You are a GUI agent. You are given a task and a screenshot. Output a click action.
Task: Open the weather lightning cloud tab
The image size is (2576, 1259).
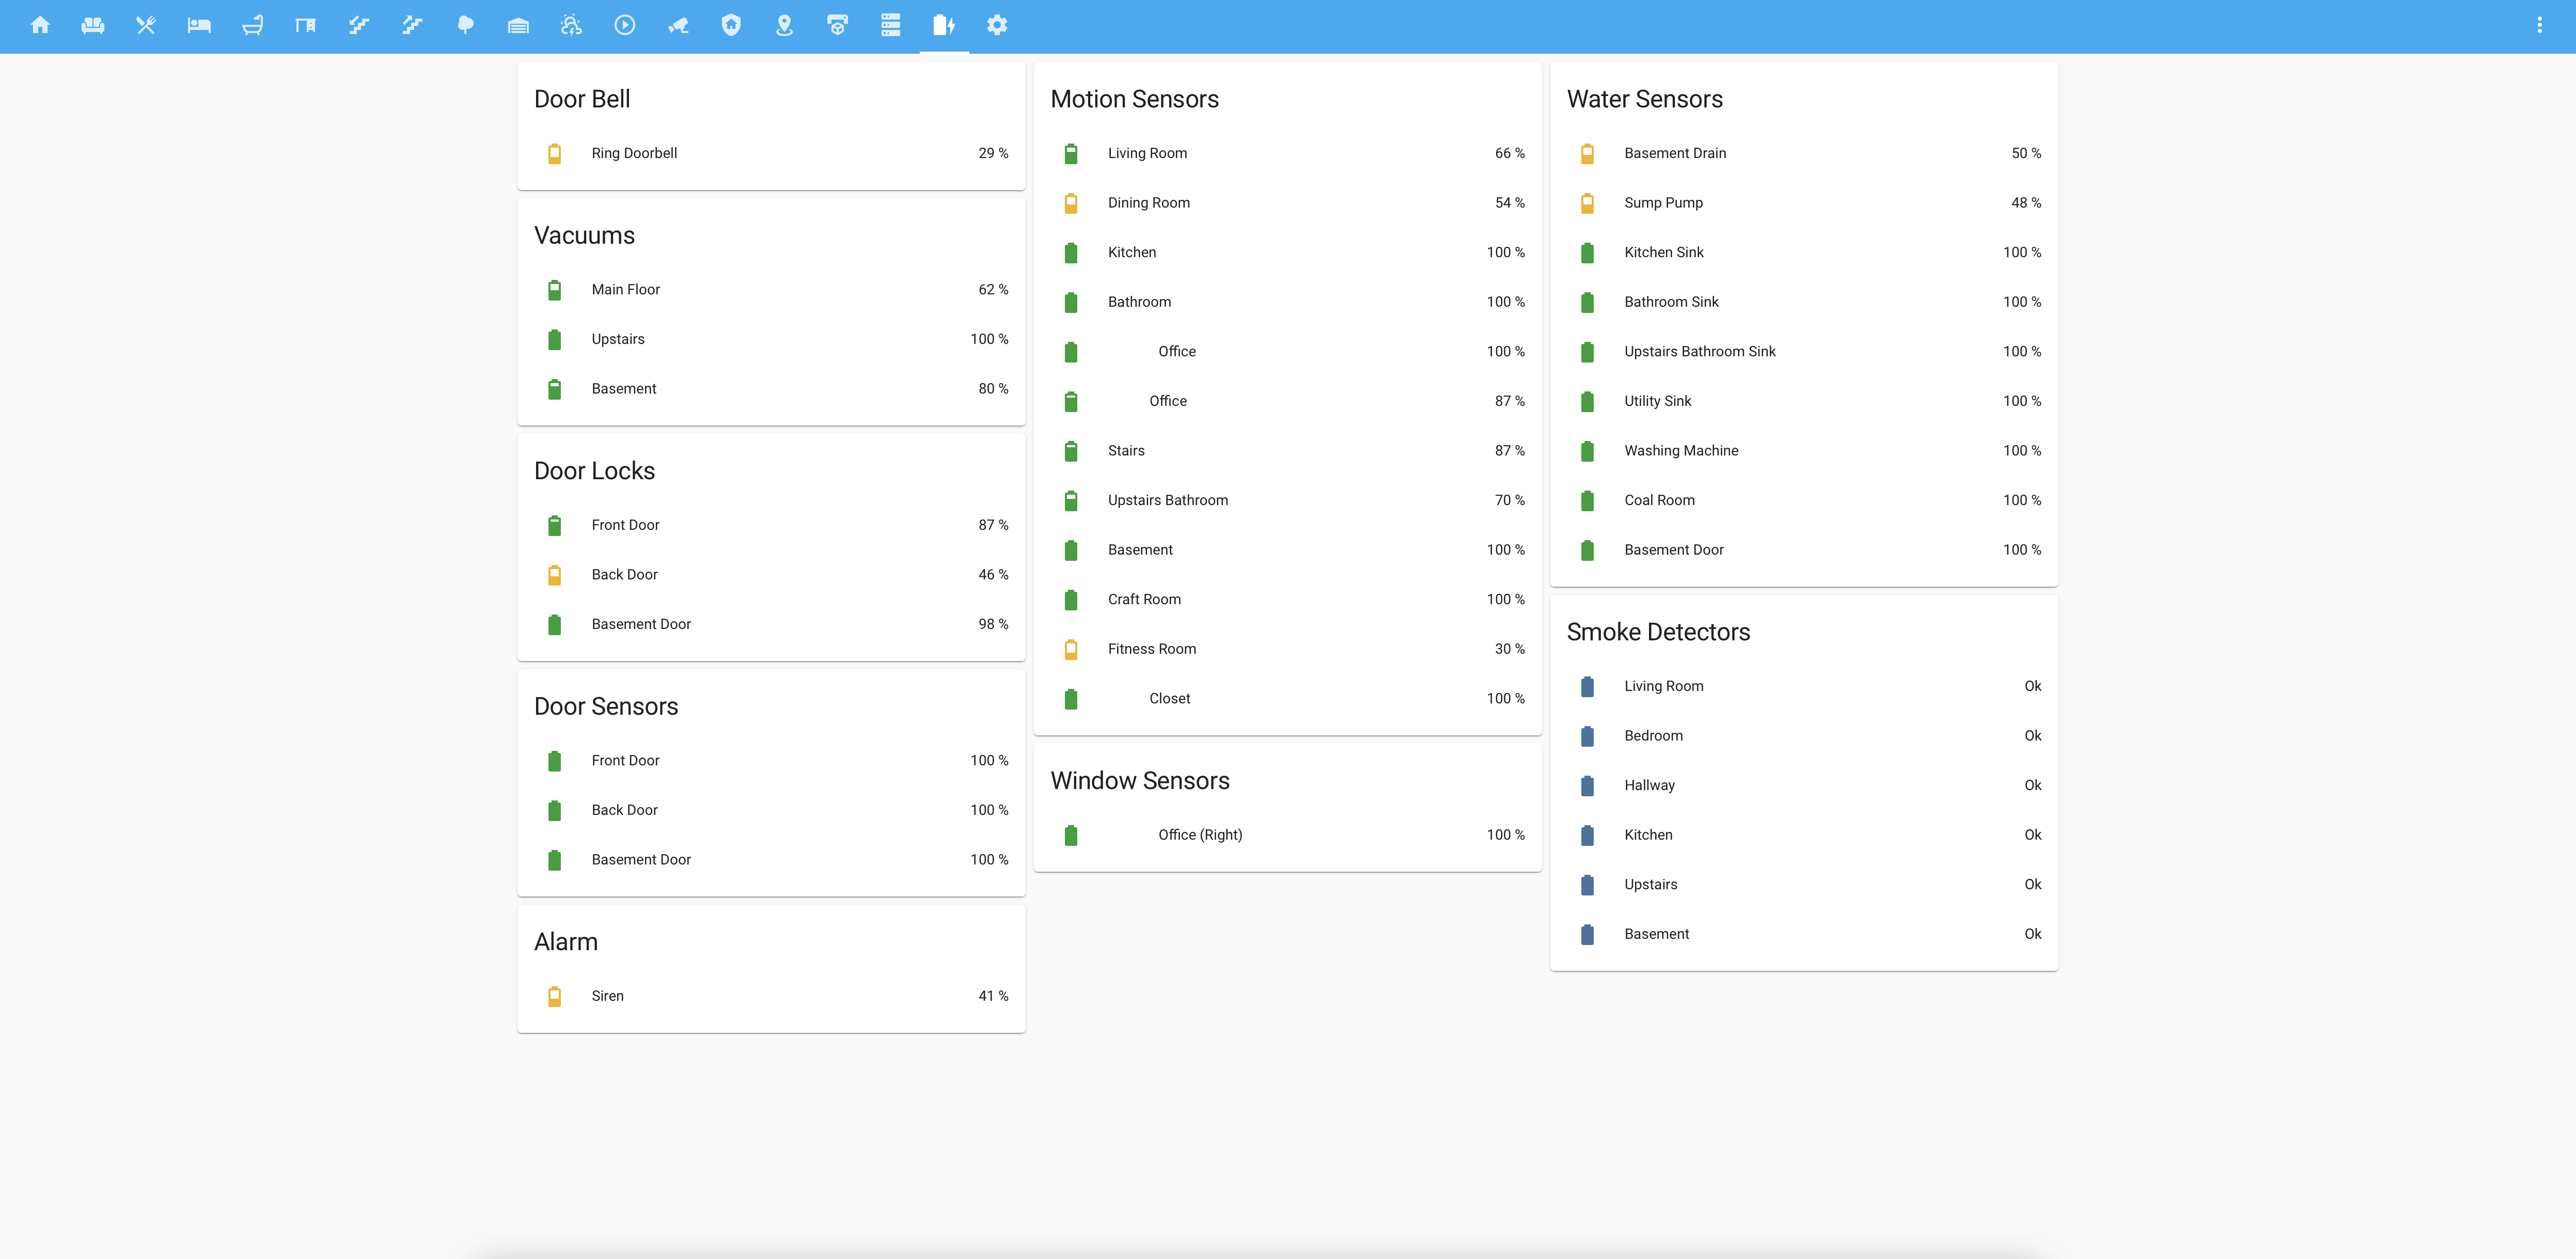(x=571, y=25)
